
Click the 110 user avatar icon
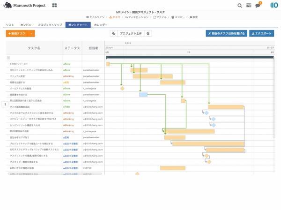[274, 6]
